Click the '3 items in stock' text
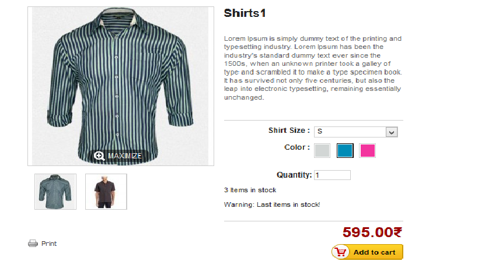Screen dimensions: 478x268 [250, 190]
